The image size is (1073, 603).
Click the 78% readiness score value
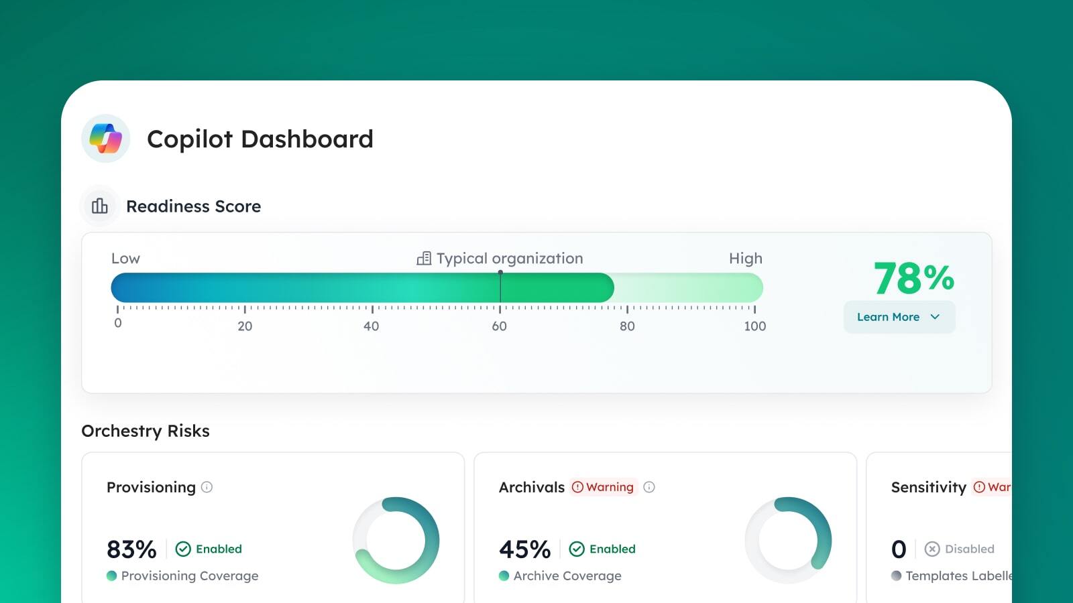point(913,278)
